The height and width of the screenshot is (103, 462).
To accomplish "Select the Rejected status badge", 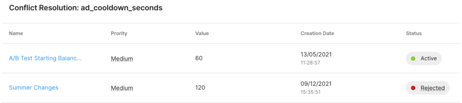I will click(428, 88).
